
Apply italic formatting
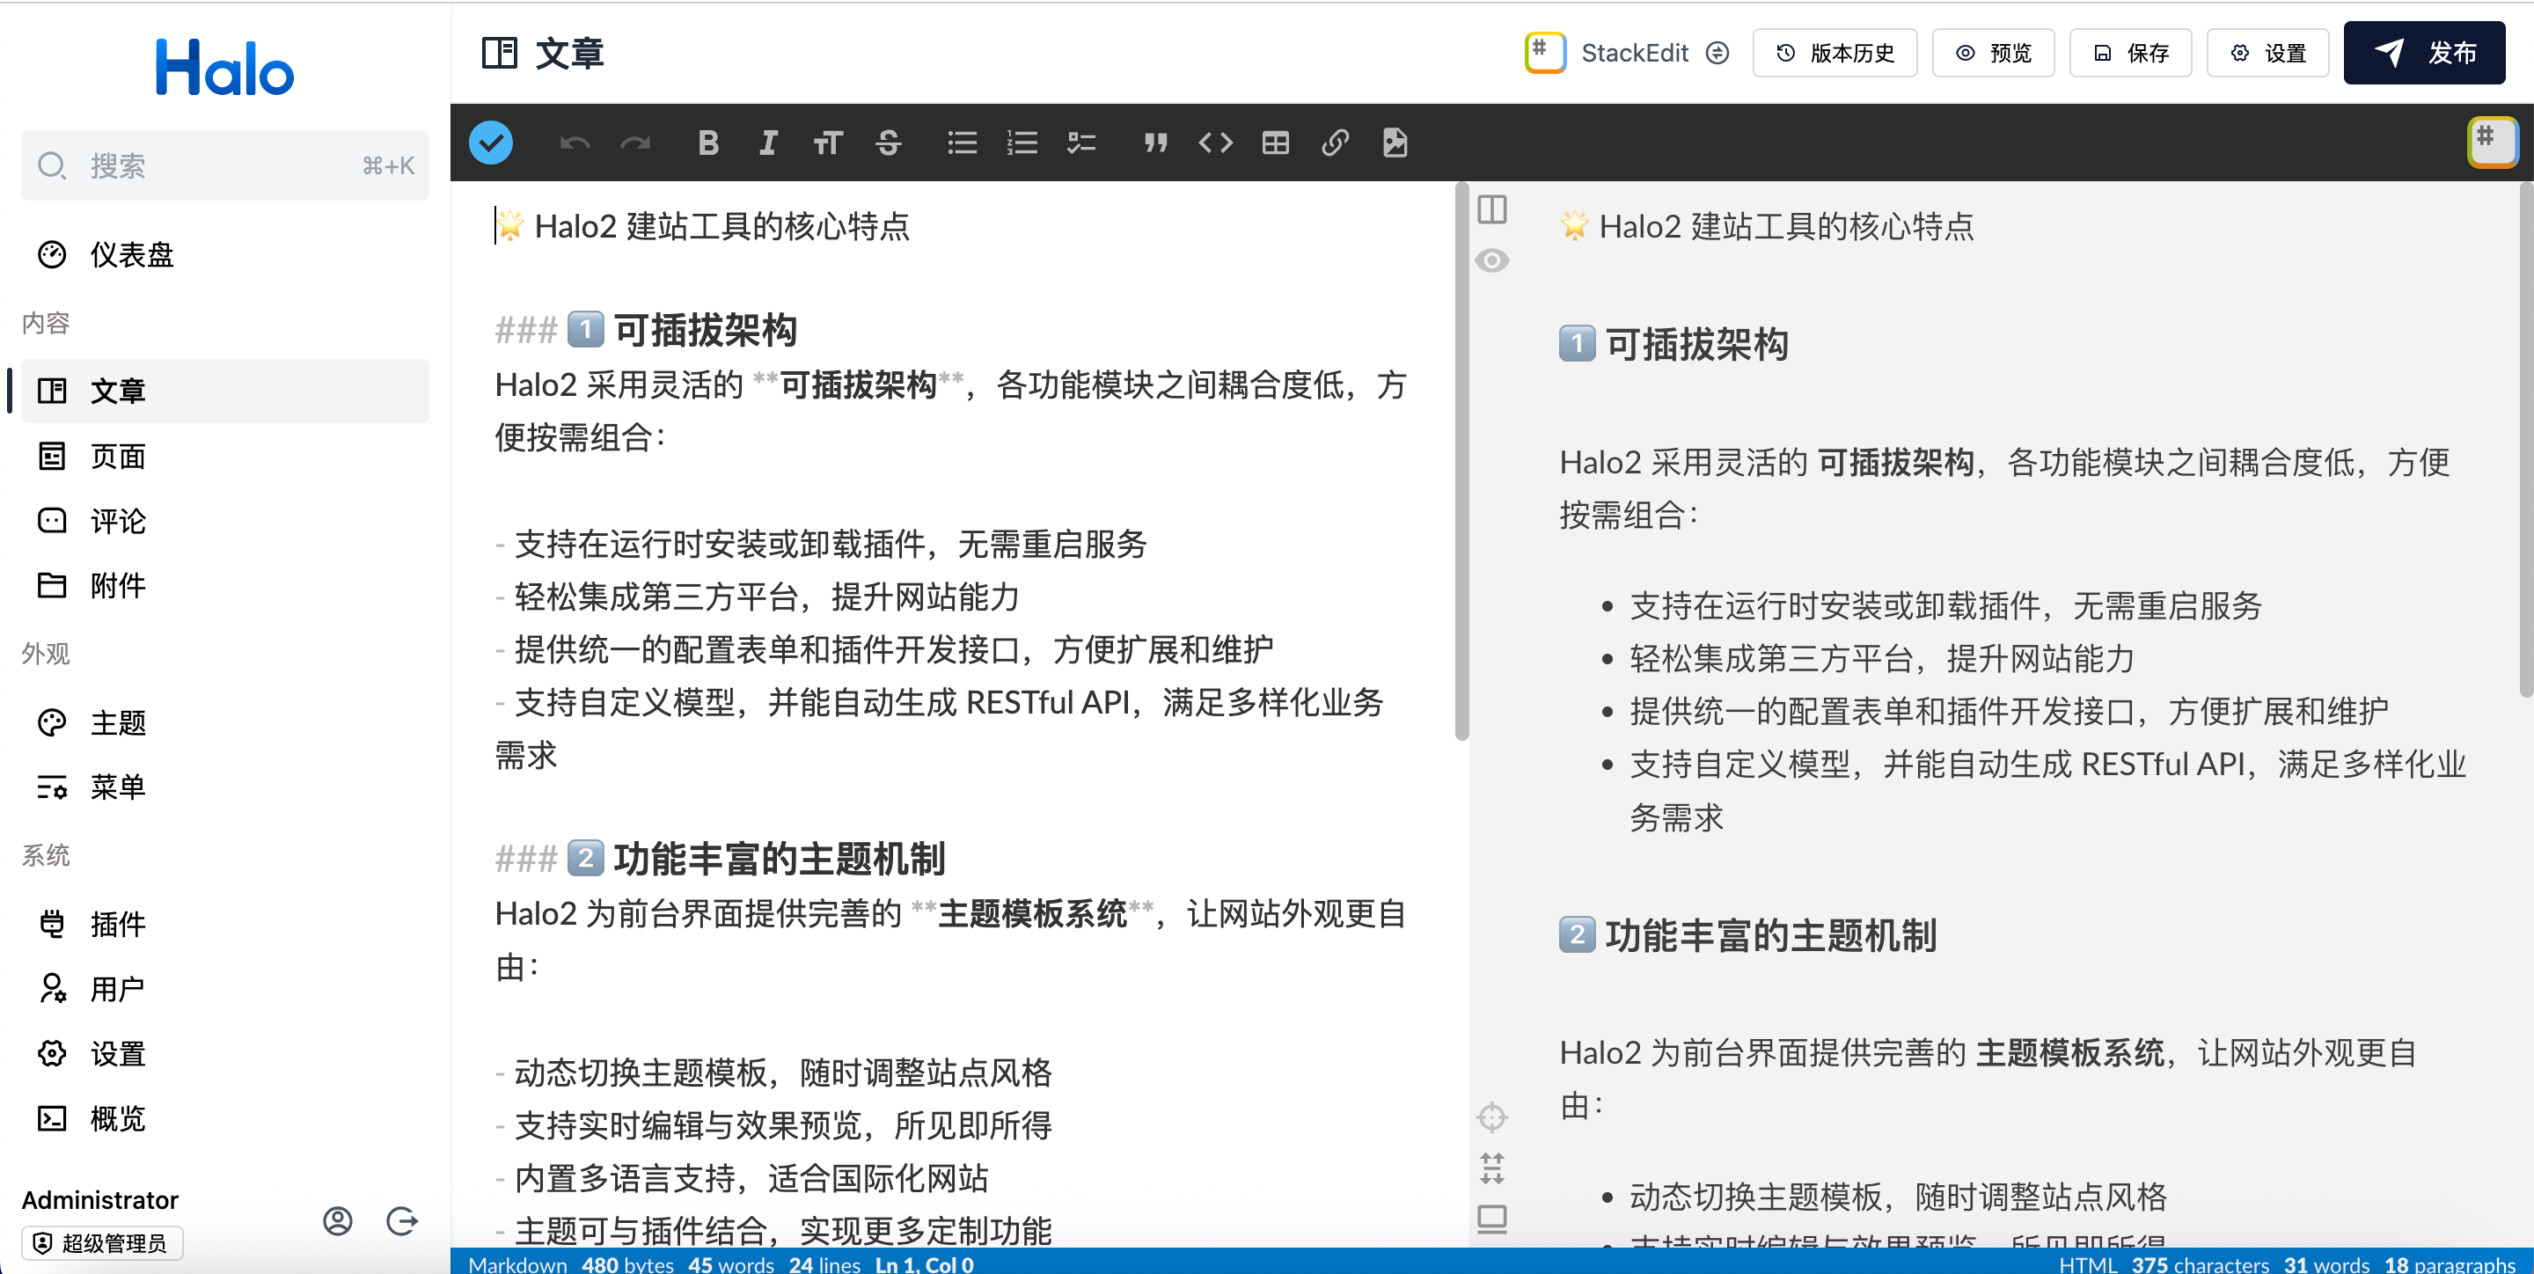[x=767, y=143]
